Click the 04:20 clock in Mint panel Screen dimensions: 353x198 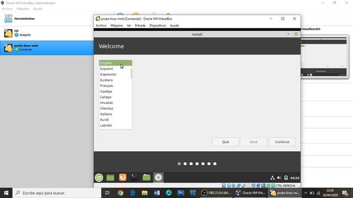click(x=295, y=178)
